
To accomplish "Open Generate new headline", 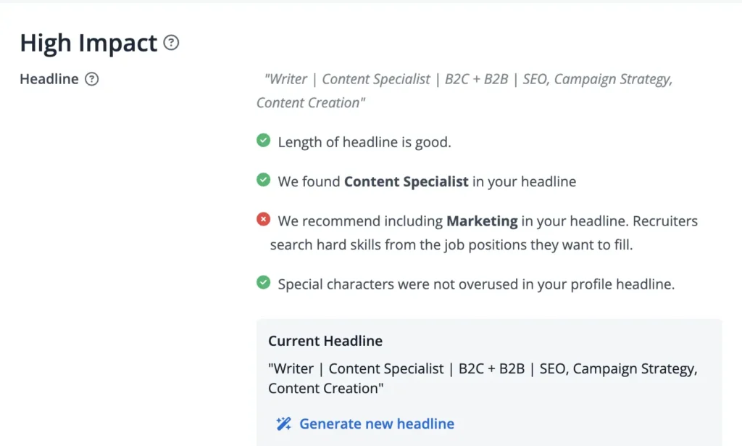I will pos(376,424).
